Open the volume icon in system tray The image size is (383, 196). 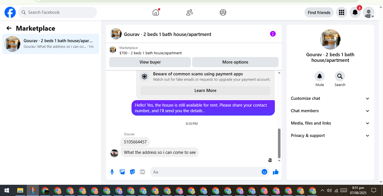point(329,190)
